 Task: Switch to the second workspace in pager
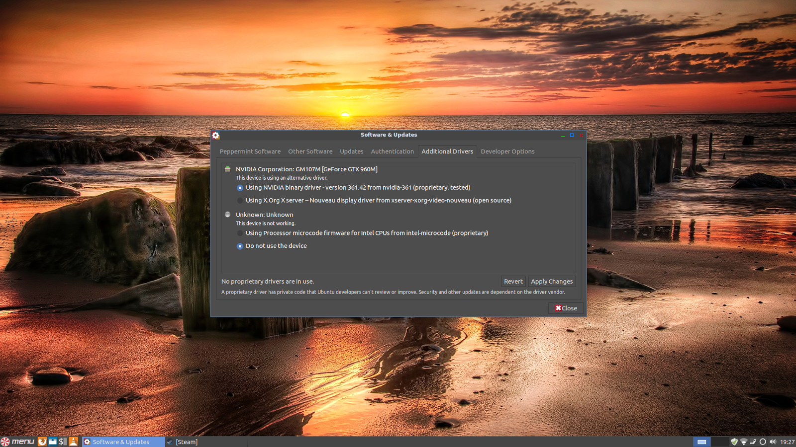click(x=719, y=442)
